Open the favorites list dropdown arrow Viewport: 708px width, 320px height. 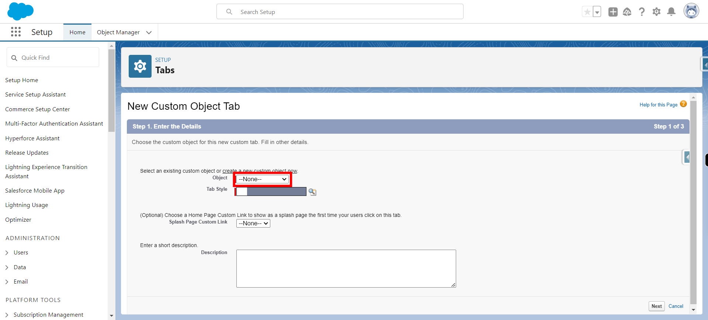[597, 12]
